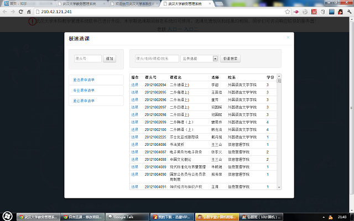This screenshot has height=221, width=354.
Task: Click 选课 for course 20121002094
Action: tap(134, 85)
